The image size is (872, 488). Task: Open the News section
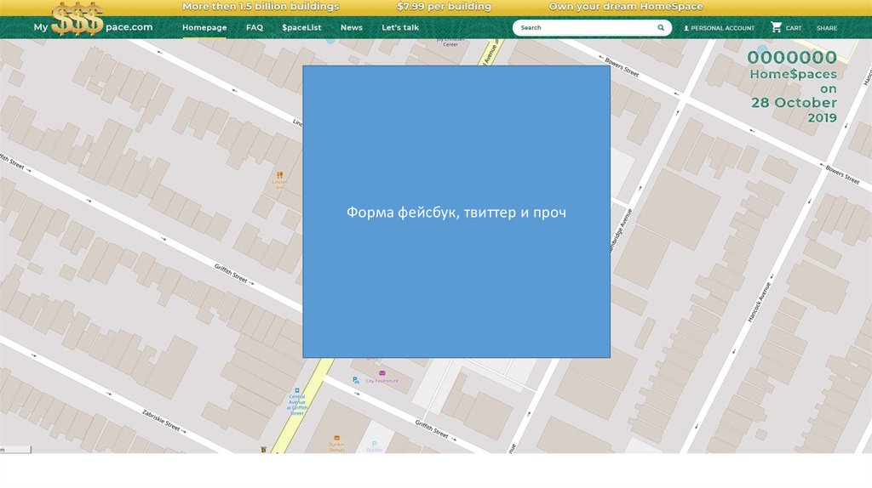point(351,28)
